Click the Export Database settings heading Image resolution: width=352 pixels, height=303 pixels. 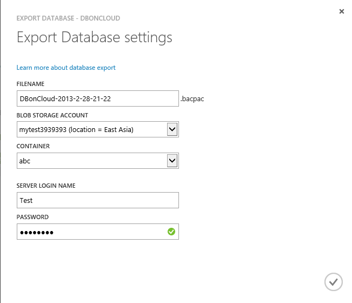click(x=95, y=37)
